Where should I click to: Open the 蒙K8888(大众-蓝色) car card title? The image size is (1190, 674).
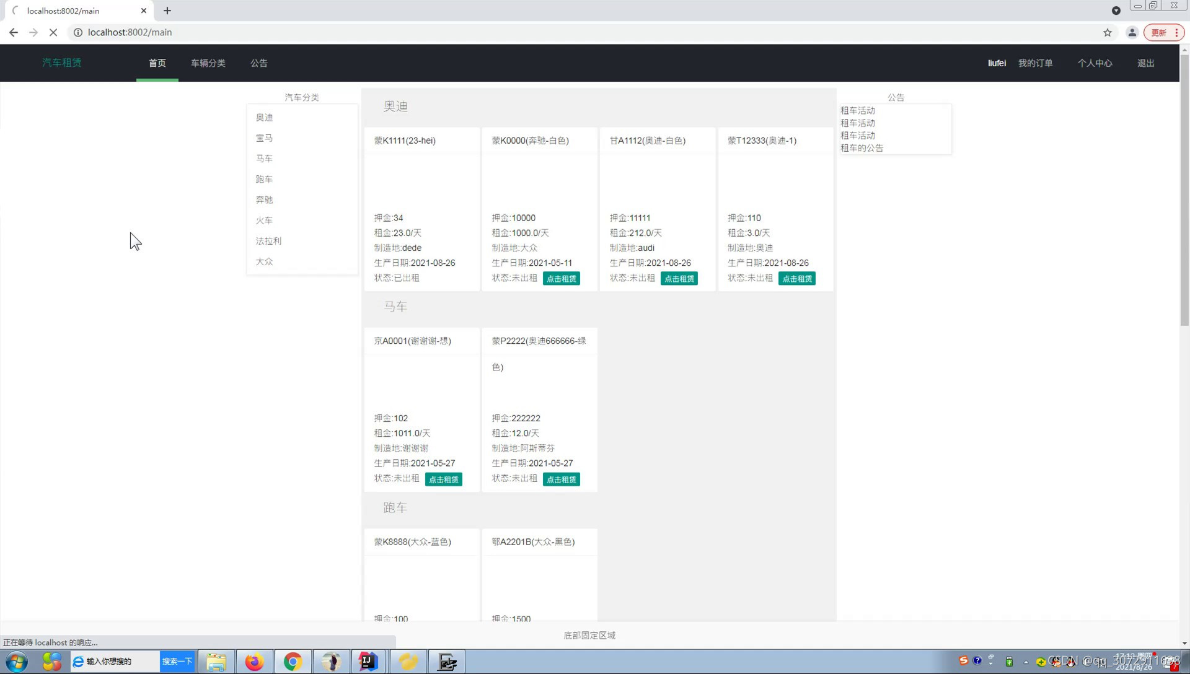coord(413,542)
